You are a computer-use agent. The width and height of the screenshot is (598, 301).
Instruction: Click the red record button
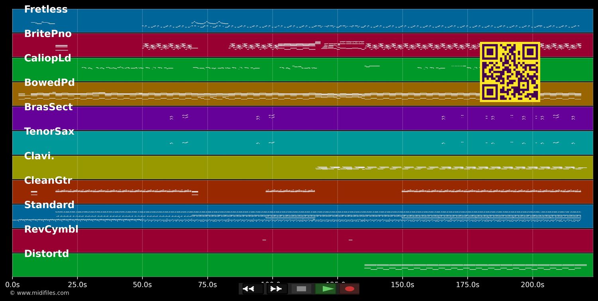(x=350, y=289)
